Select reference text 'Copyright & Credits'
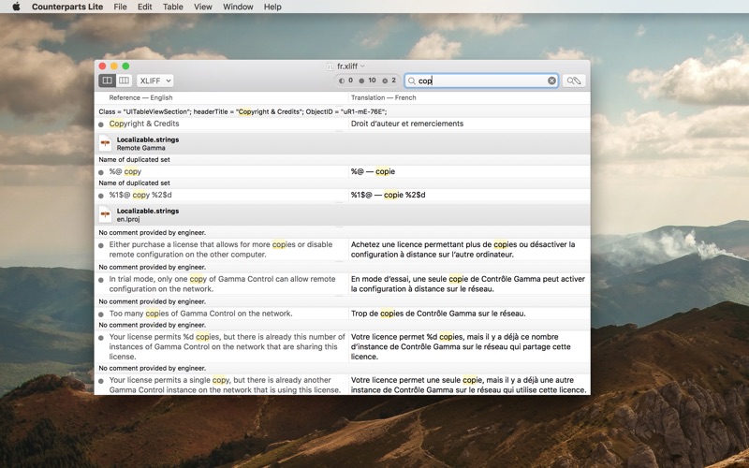749x468 pixels. pyautogui.click(x=144, y=124)
